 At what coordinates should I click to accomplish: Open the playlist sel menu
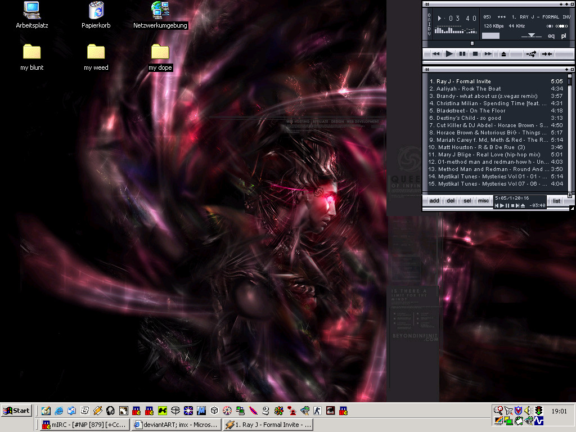click(x=467, y=201)
